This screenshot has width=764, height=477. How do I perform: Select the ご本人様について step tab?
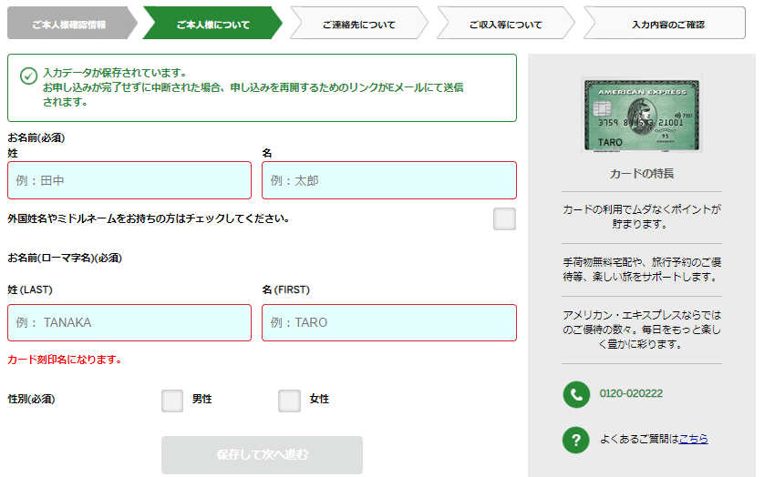click(x=213, y=24)
